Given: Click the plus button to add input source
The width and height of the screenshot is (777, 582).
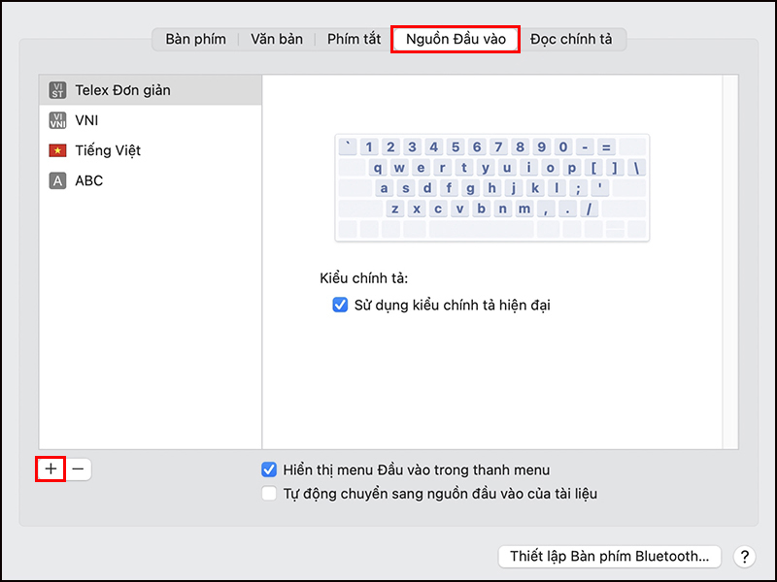Looking at the screenshot, I should [51, 469].
